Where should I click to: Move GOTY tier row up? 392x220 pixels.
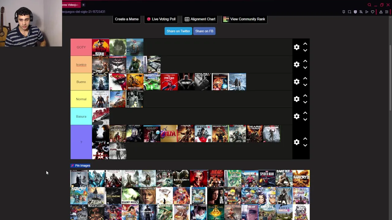305,44
